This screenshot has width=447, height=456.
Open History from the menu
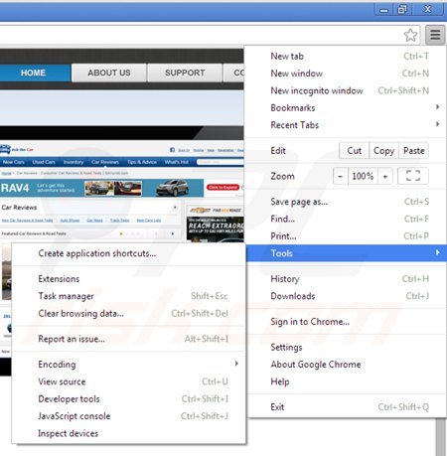coord(346,279)
